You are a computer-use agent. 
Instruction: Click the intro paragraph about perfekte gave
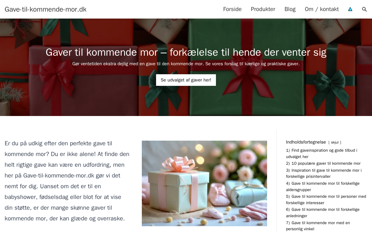coord(67,181)
